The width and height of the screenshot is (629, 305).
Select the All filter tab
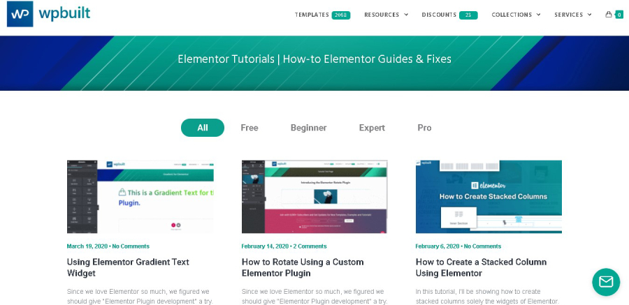pyautogui.click(x=203, y=128)
